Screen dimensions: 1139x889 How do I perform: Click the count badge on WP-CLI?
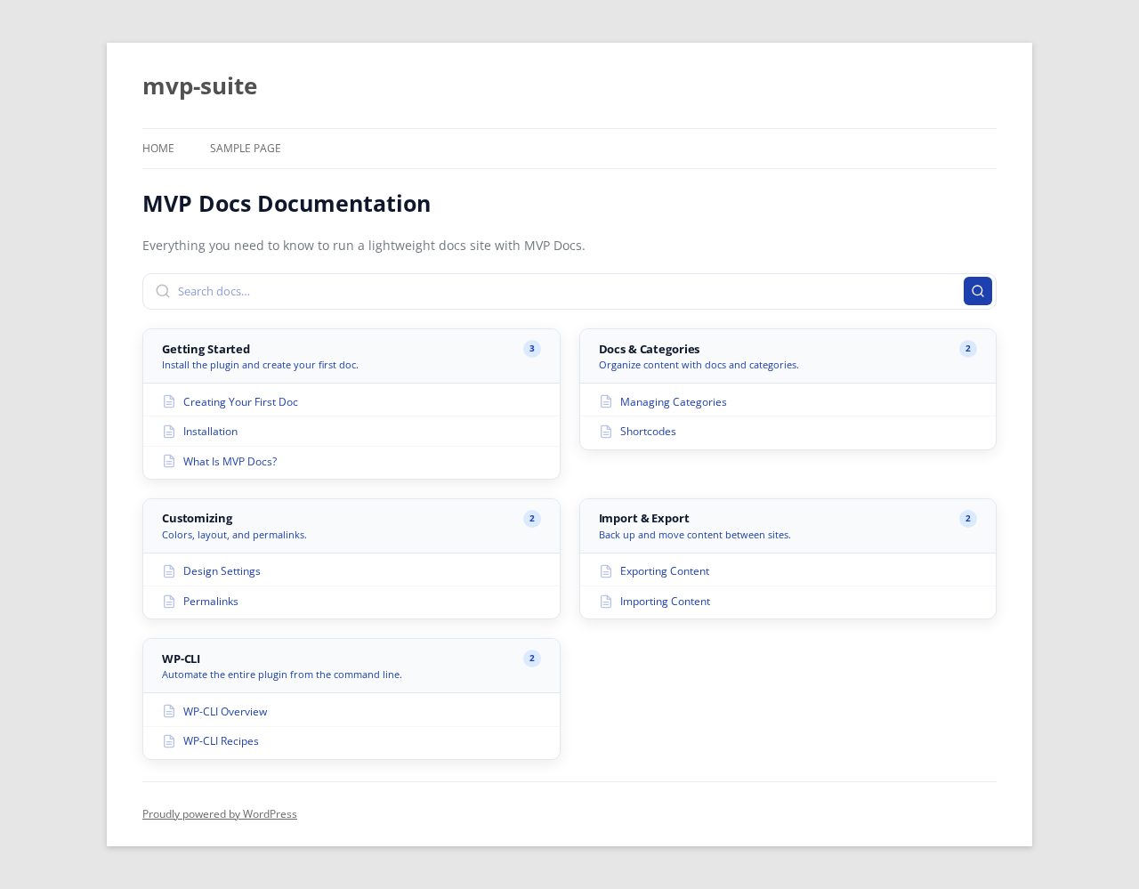click(532, 659)
